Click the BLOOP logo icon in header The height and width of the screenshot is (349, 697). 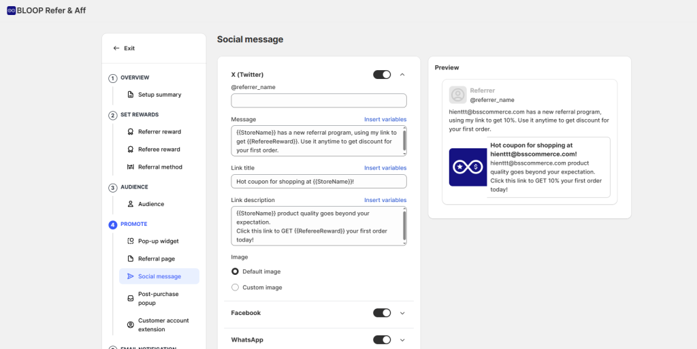click(11, 11)
